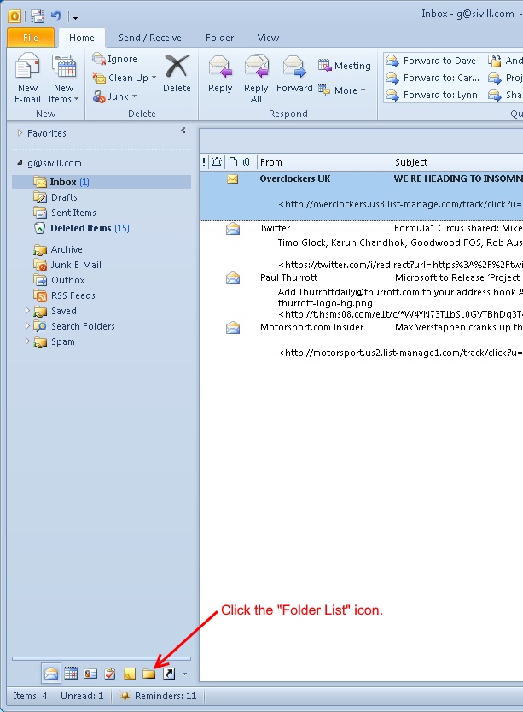Open the File tab
The height and width of the screenshot is (712, 523).
pyautogui.click(x=31, y=38)
